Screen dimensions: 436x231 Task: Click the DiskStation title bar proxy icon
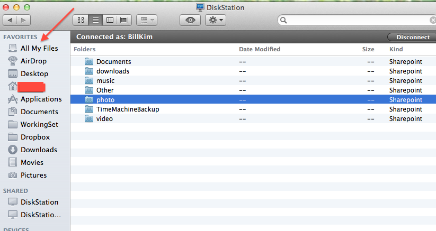[x=200, y=7]
